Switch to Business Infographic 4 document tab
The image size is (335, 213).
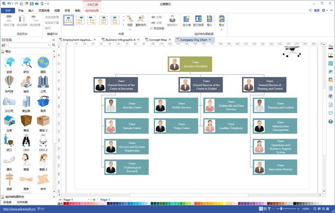(x=120, y=40)
